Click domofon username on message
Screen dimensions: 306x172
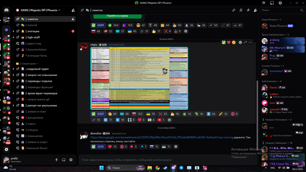click(x=96, y=133)
